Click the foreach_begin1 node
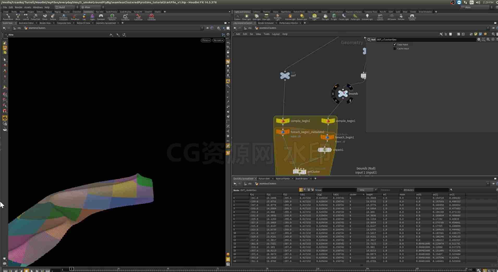Screen dimensions: 498x272 [x=327, y=137]
